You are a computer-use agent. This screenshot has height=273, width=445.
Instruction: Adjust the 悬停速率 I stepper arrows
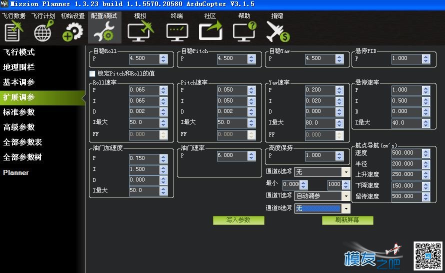pyautogui.click(x=426, y=101)
